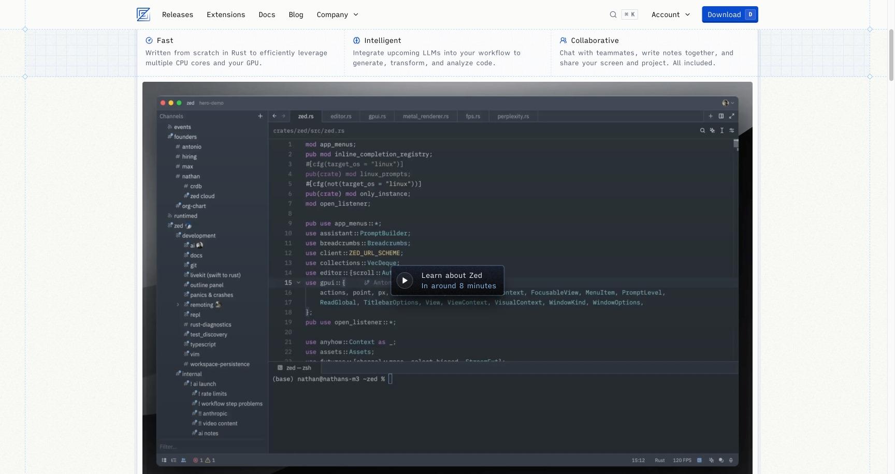This screenshot has width=895, height=474.
Task: Click the split pane icon in the editor
Action: coord(721,116)
